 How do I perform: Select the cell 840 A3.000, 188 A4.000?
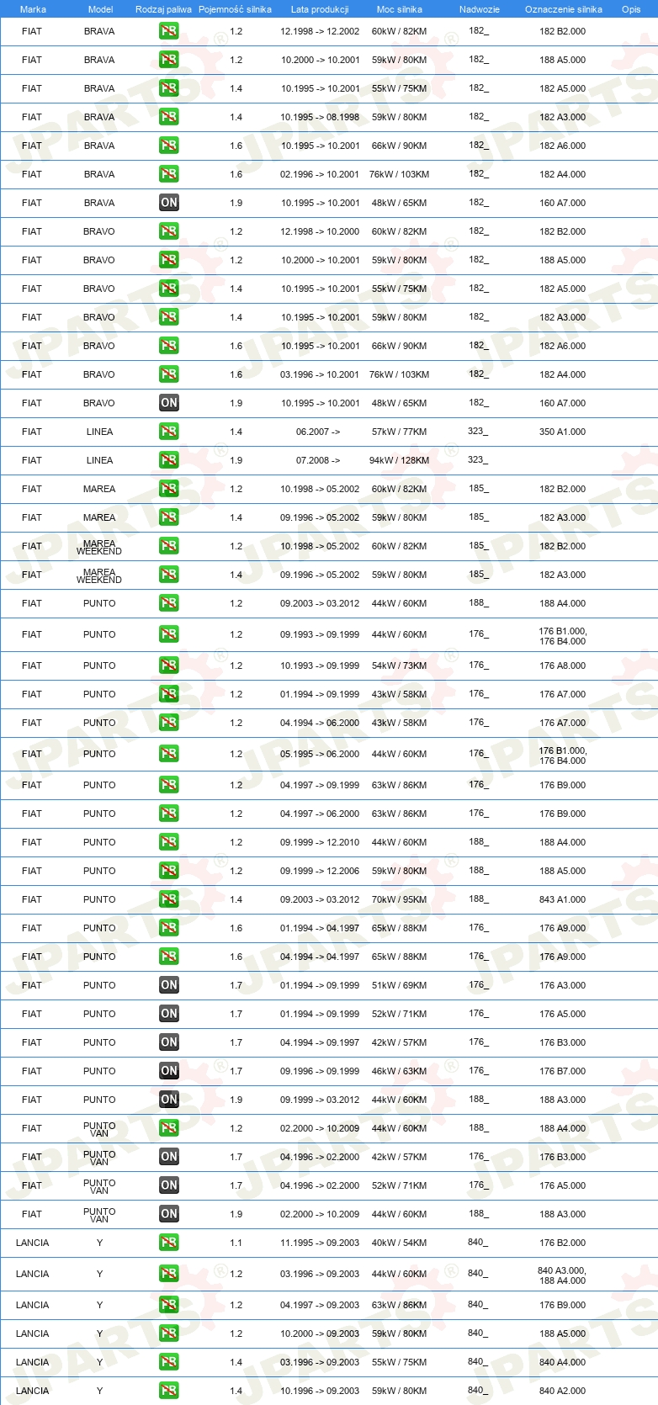coord(563,1275)
